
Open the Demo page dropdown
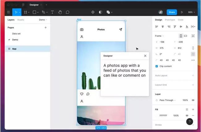pyautogui.click(x=43, y=20)
